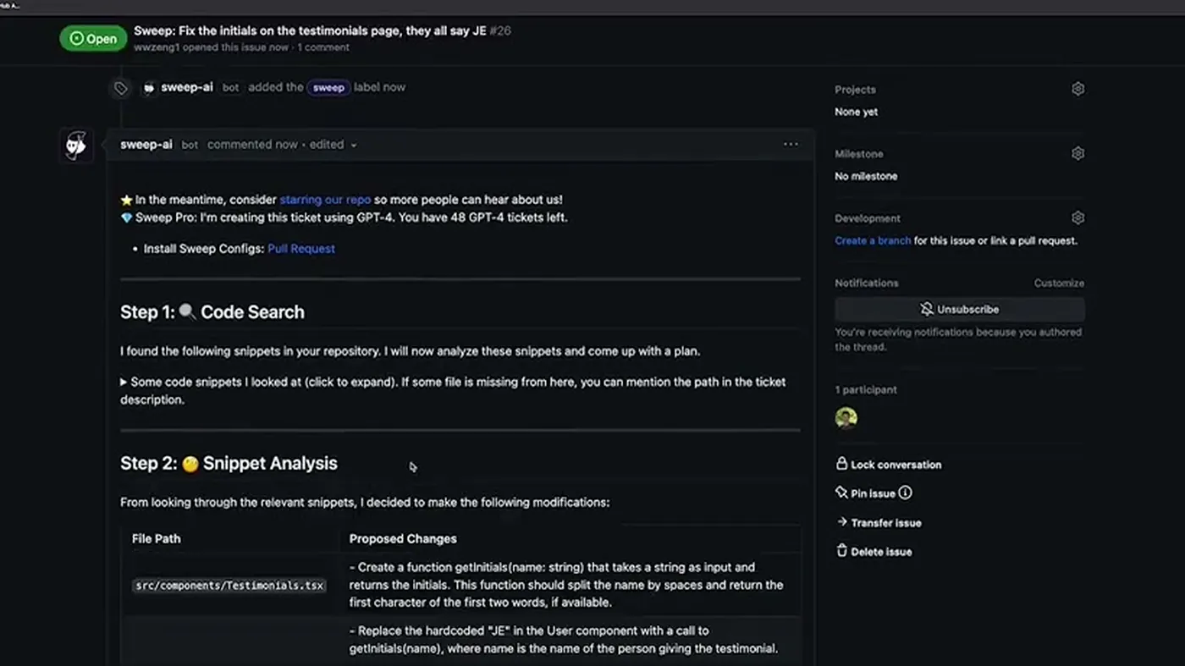Click the pin icon beside Pin issue
The image size is (1185, 666).
click(841, 493)
